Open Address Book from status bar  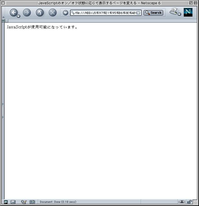click(32, 202)
